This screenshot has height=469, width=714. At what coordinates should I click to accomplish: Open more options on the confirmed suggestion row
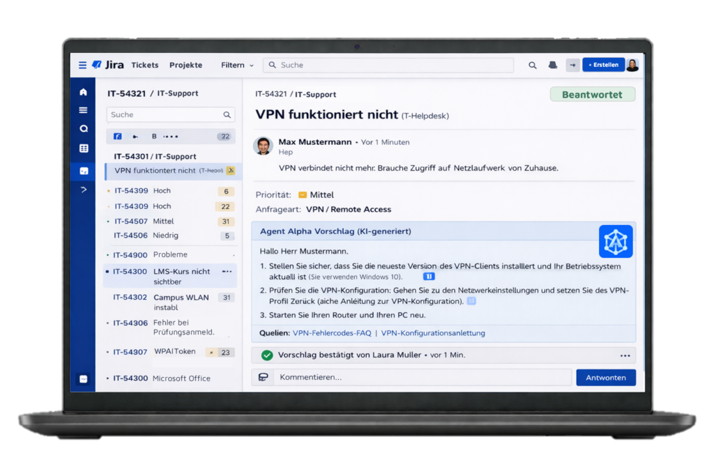[625, 355]
